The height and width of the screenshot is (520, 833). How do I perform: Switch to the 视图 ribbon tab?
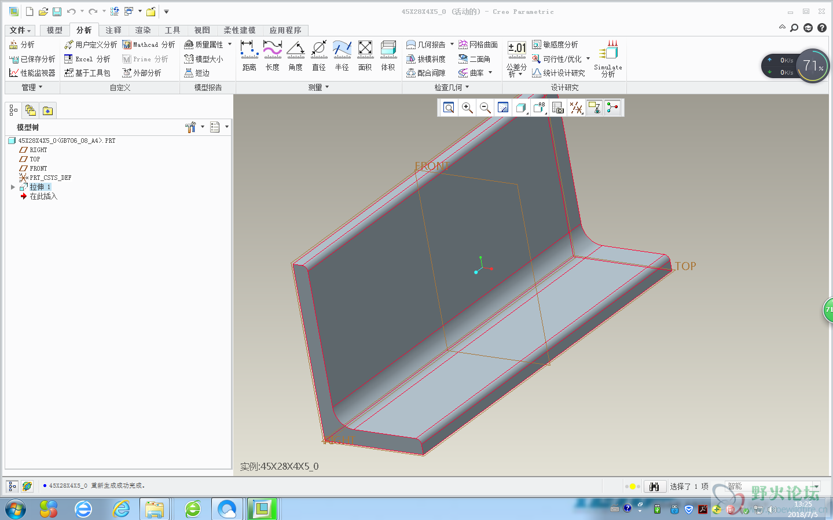(x=202, y=30)
